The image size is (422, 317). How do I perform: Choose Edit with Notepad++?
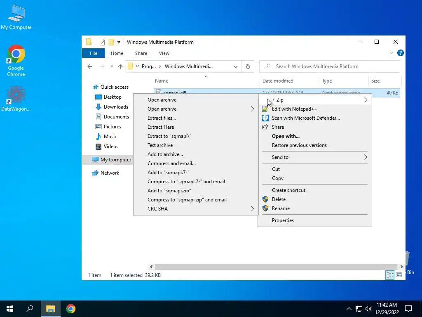pos(314,109)
